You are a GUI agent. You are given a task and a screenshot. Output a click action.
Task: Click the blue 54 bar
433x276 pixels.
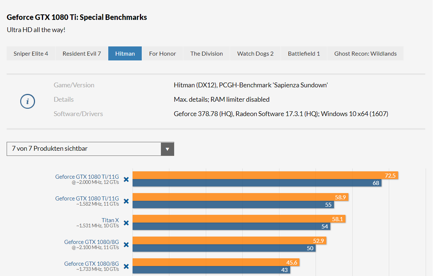coord(231,227)
